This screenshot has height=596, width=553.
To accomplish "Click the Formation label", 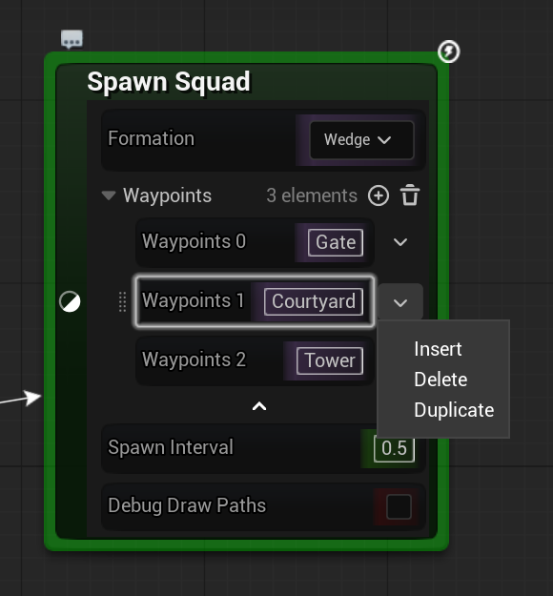I will point(152,138).
